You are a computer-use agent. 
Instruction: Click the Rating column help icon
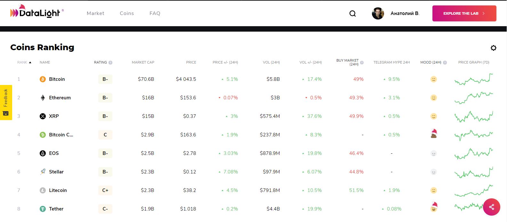[x=110, y=63]
